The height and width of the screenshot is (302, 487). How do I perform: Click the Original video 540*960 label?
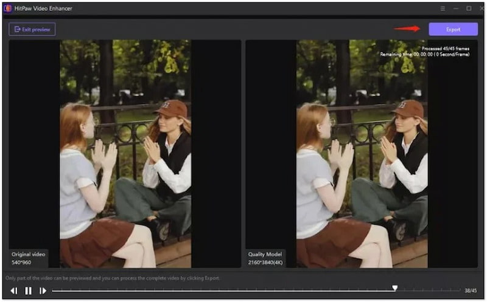pyautogui.click(x=27, y=258)
